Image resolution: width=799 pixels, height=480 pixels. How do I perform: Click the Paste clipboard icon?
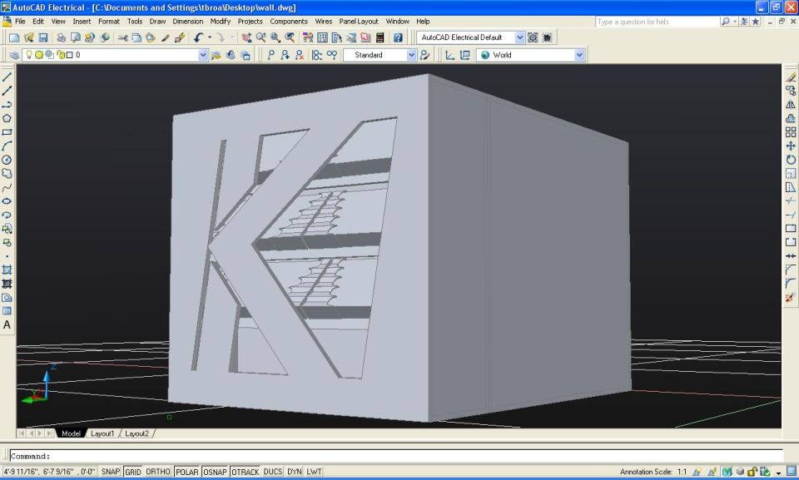[151, 37]
